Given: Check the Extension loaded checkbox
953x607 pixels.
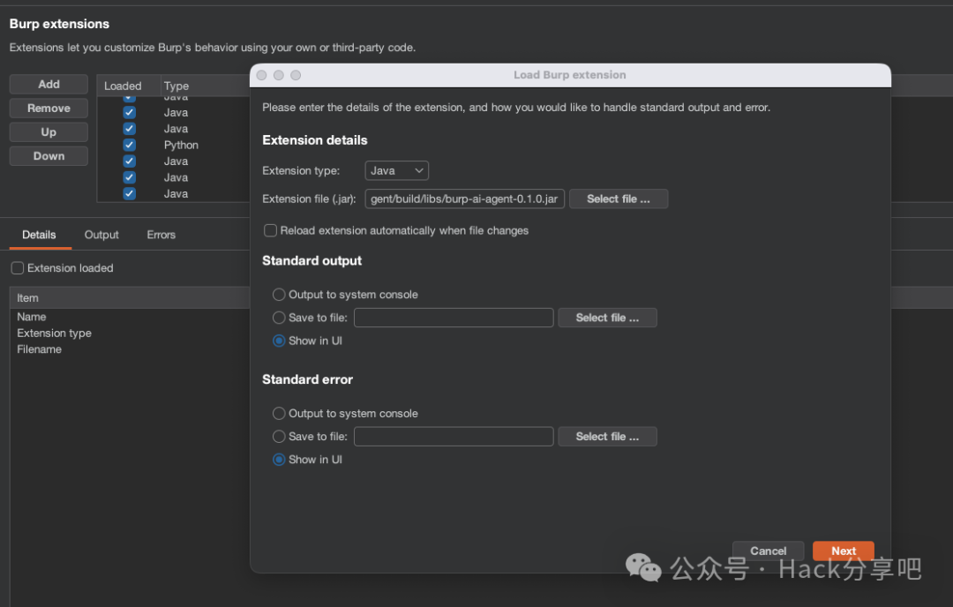Looking at the screenshot, I should tap(17, 267).
